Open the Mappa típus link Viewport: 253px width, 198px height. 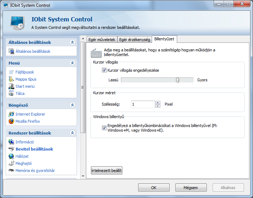coord(26,79)
